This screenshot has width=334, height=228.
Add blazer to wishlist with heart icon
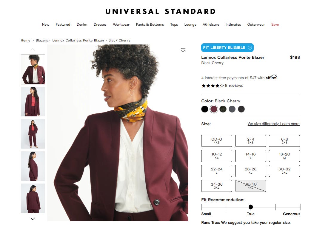click(183, 50)
